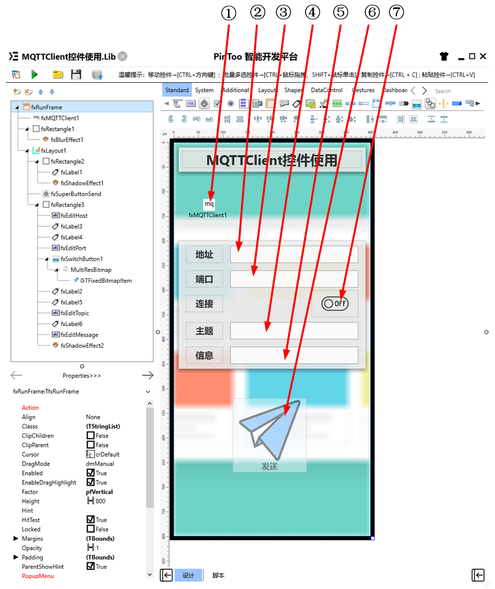Save the project using the floppy disk icon
This screenshot has height=589, width=495.
(76, 74)
